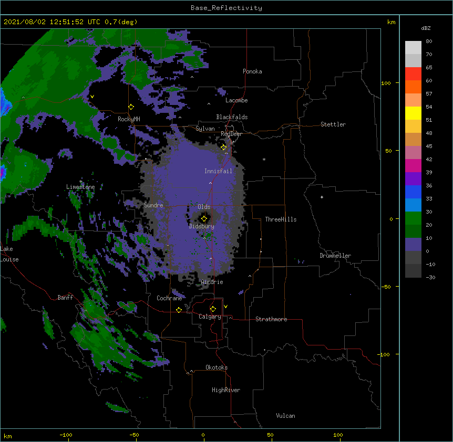Click the Okotoks city label
The height and width of the screenshot is (442, 453).
217,367
